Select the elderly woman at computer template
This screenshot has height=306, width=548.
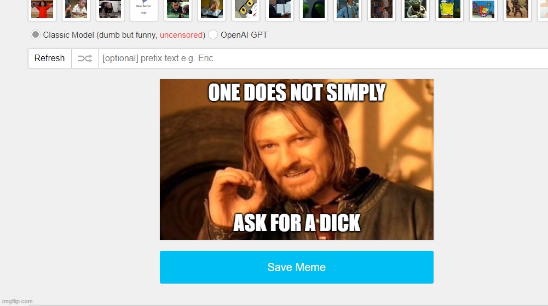click(x=211, y=9)
